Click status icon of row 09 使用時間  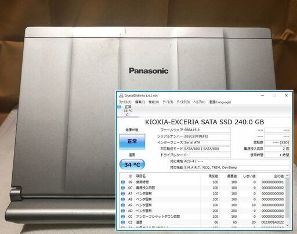[122, 182]
